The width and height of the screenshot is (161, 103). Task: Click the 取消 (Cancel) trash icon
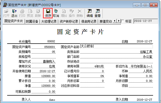pyautogui.click(x=56, y=13)
